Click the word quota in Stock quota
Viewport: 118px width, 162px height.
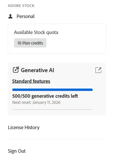[x=52, y=33]
